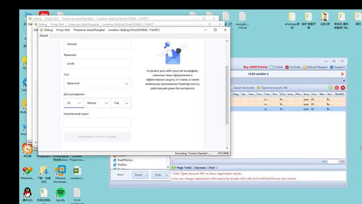This screenshot has width=362, height=204.
Task: Open the gender dropdown showing Мужской
Action: (x=97, y=83)
